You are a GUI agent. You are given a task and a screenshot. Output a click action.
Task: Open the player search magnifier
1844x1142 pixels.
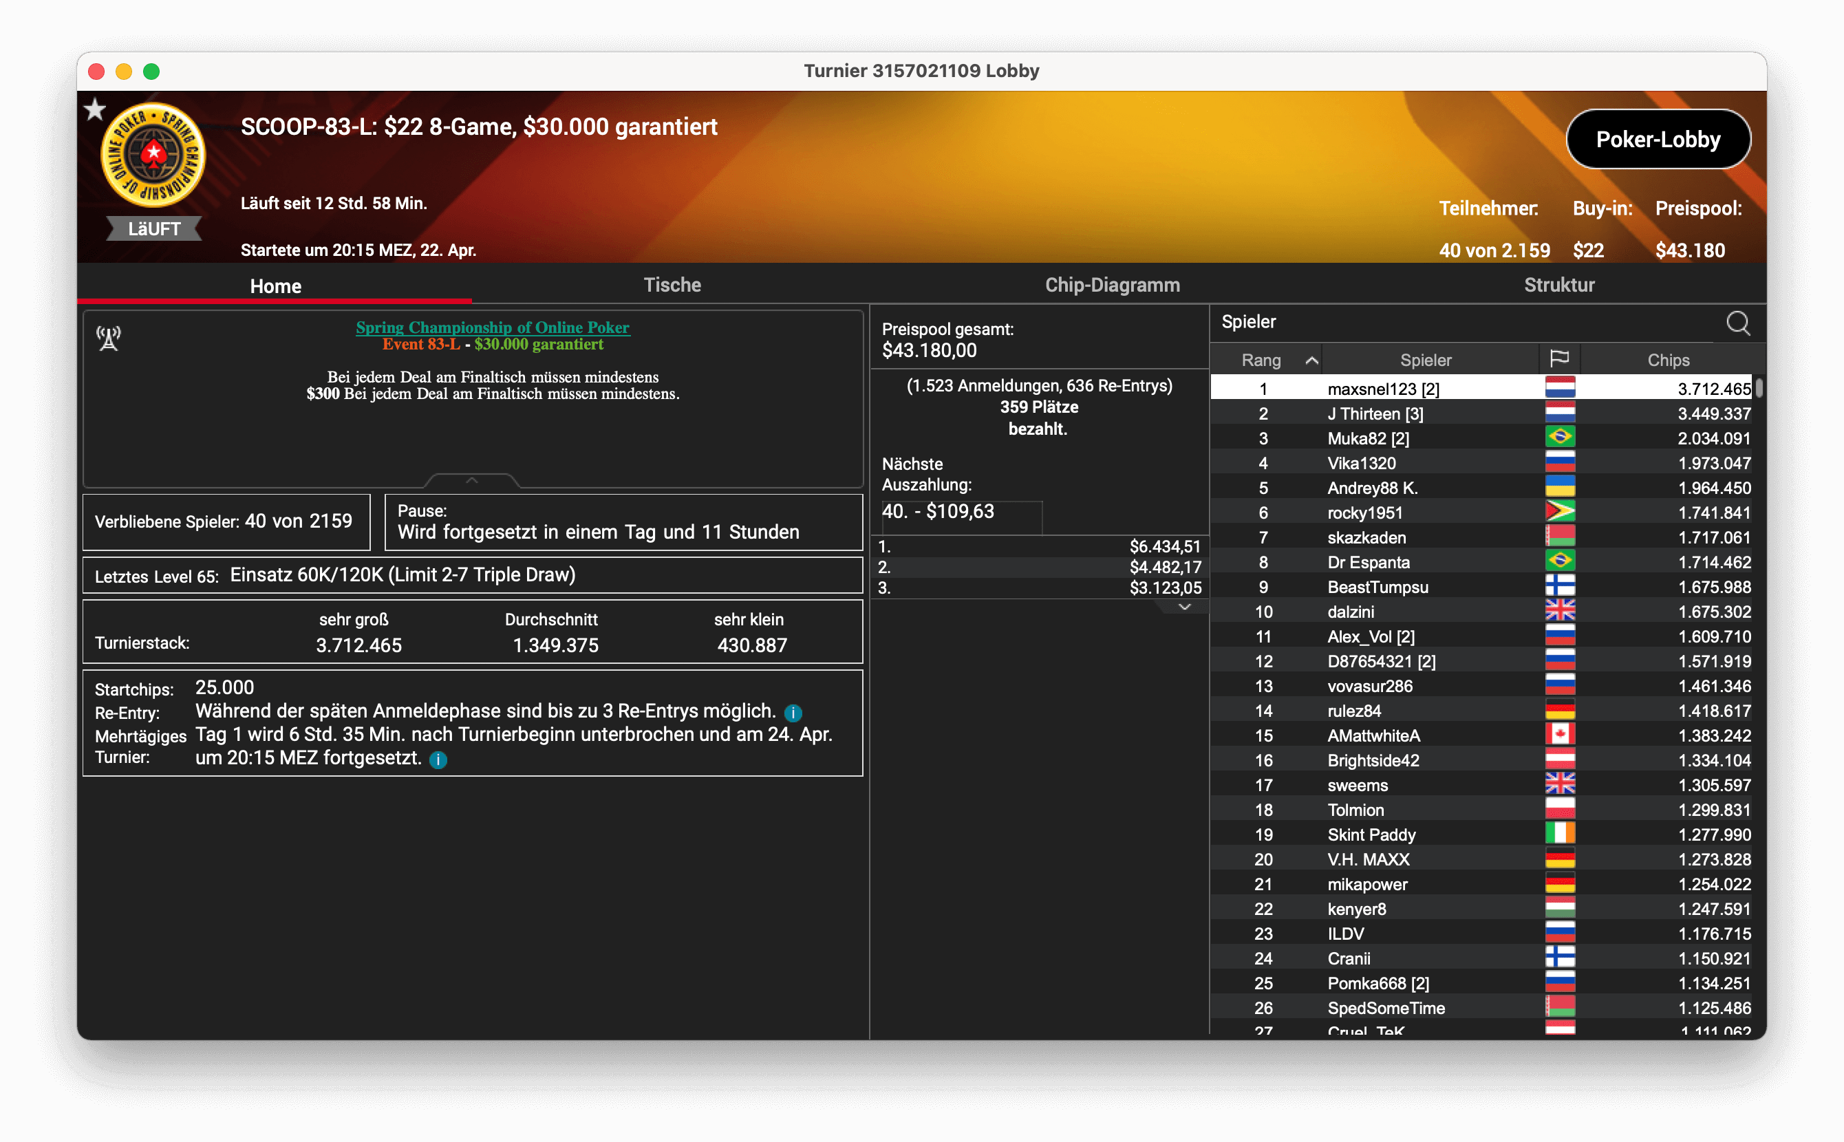1737,323
